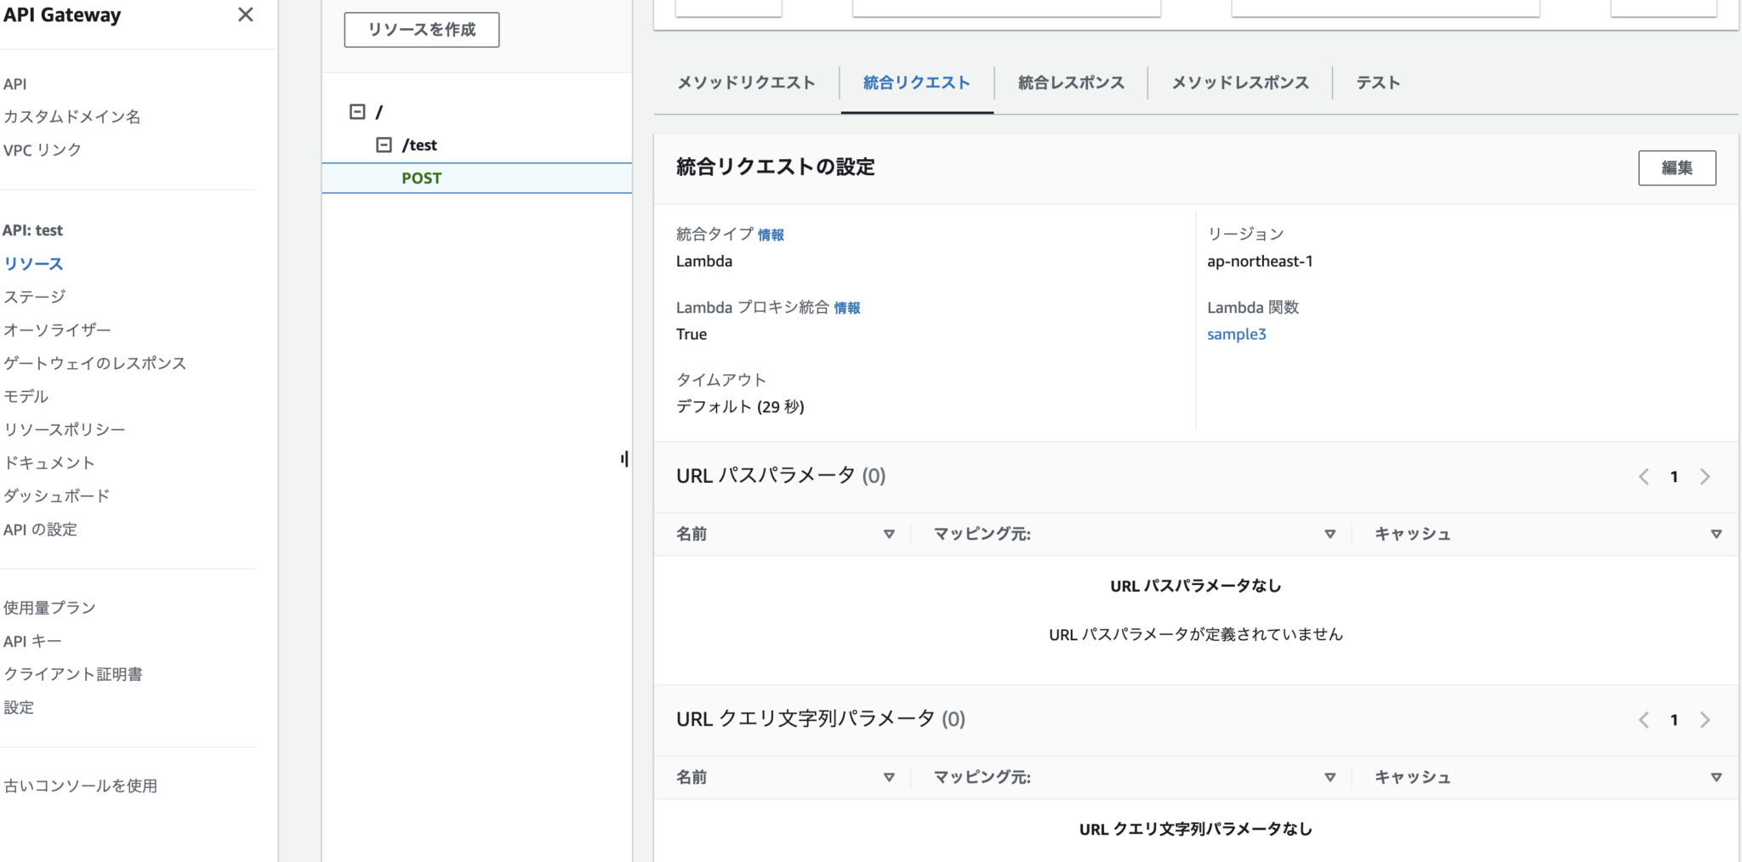Image resolution: width=1742 pixels, height=862 pixels.
Task: Click the panel resize handle divider
Action: (625, 459)
